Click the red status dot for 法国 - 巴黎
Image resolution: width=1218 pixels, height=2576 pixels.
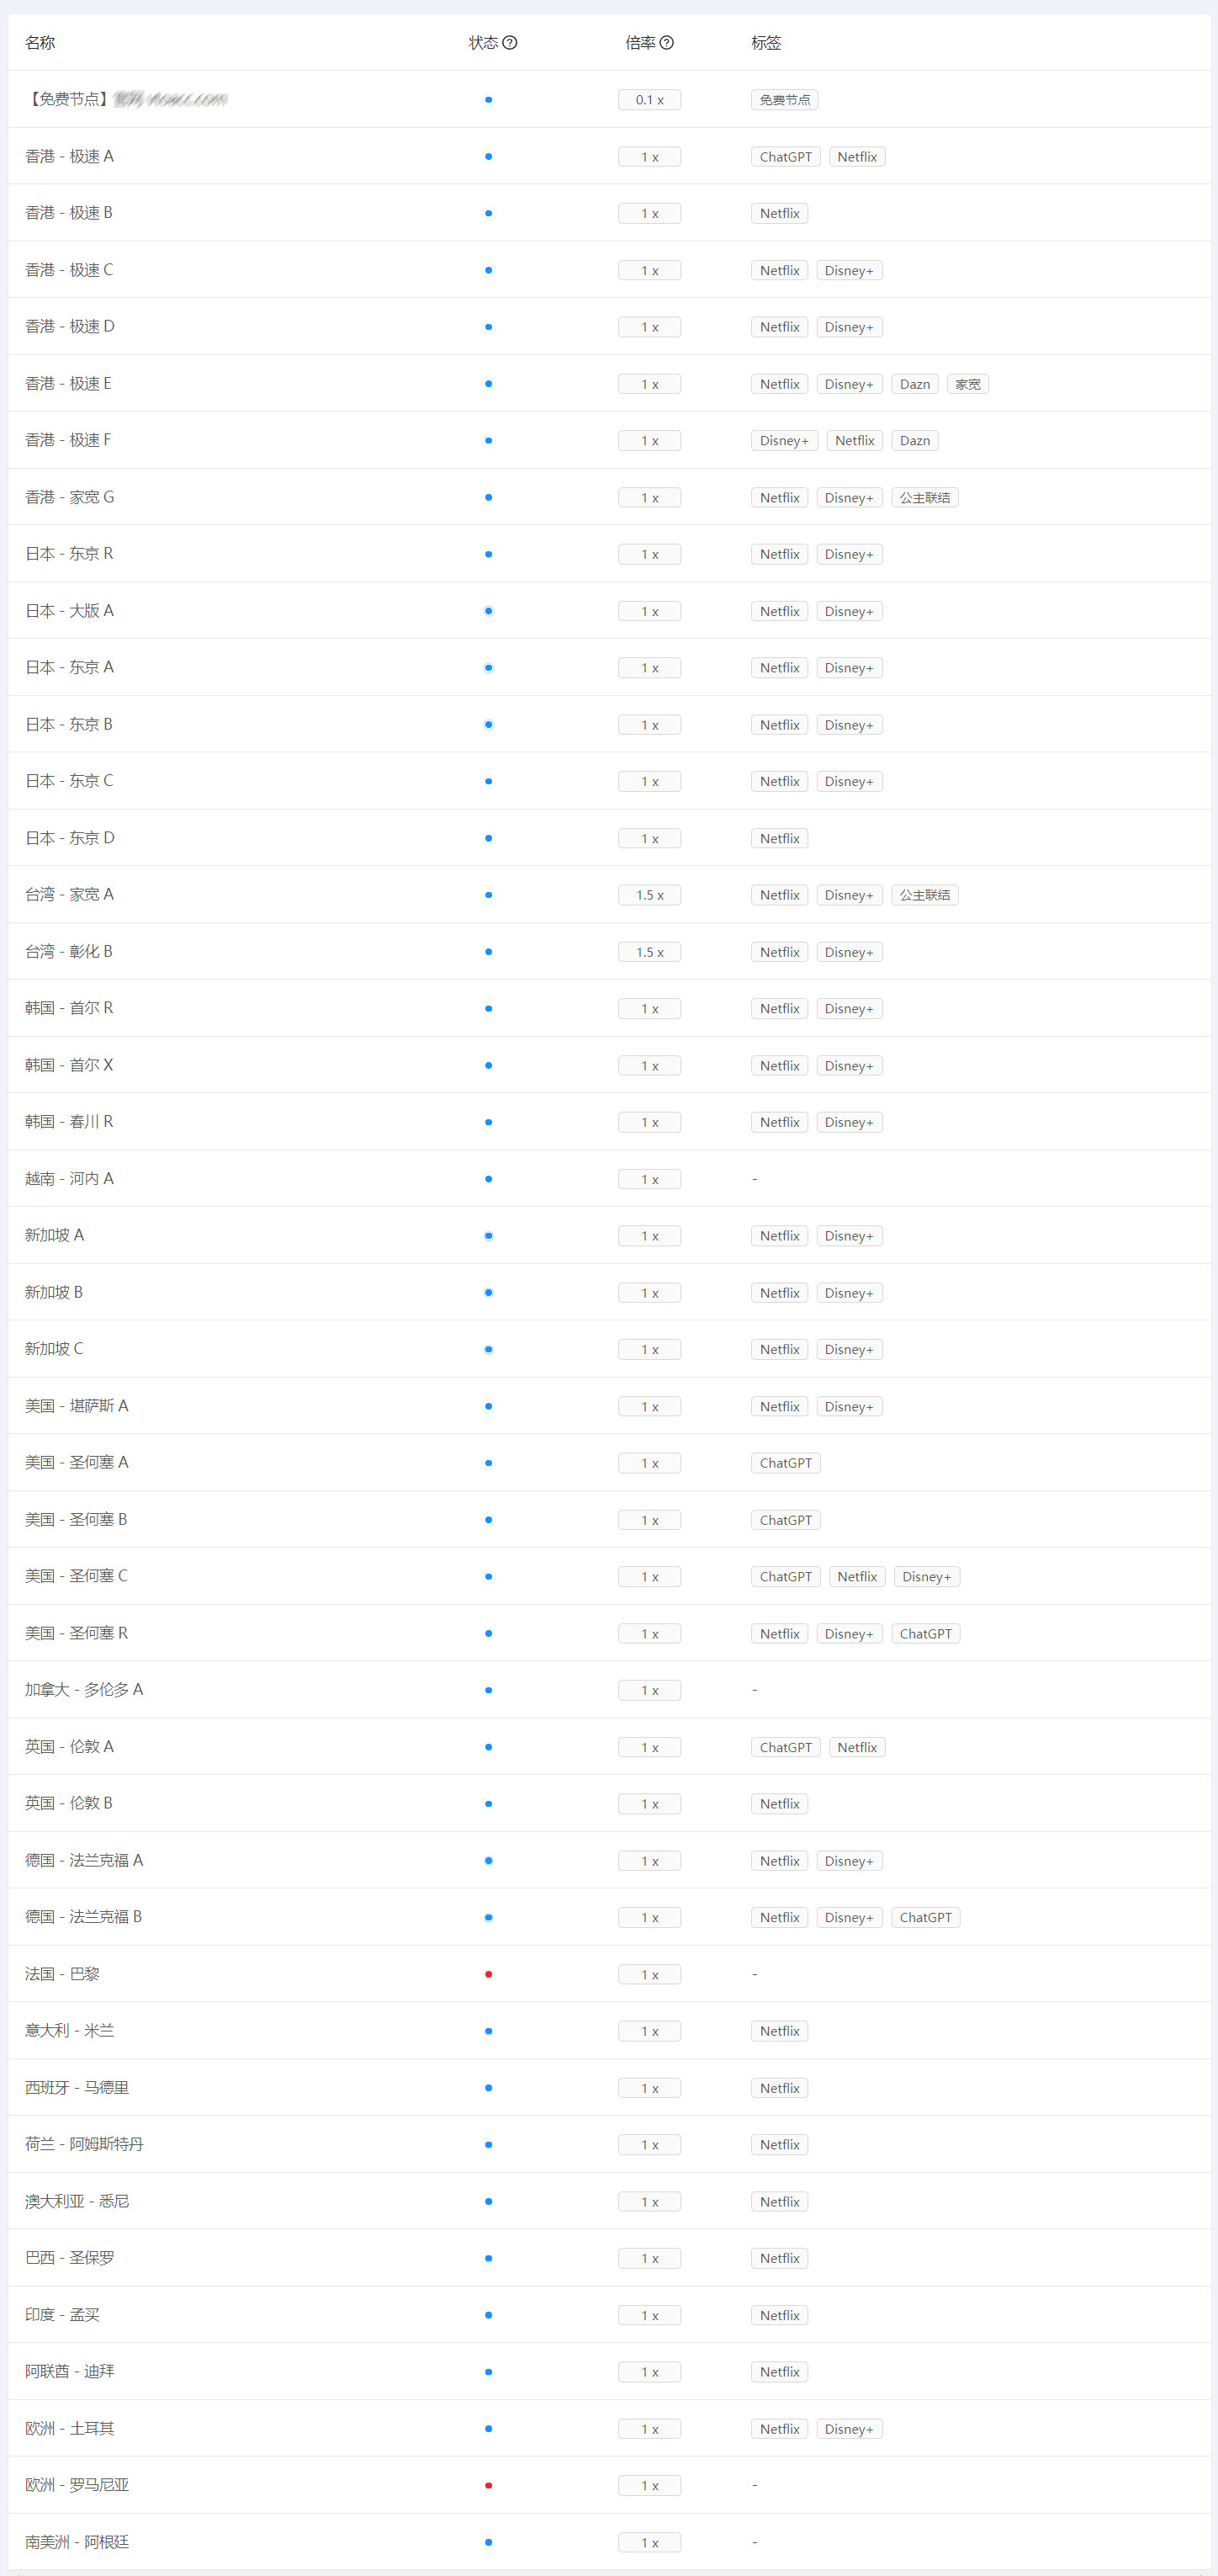[x=488, y=1974]
